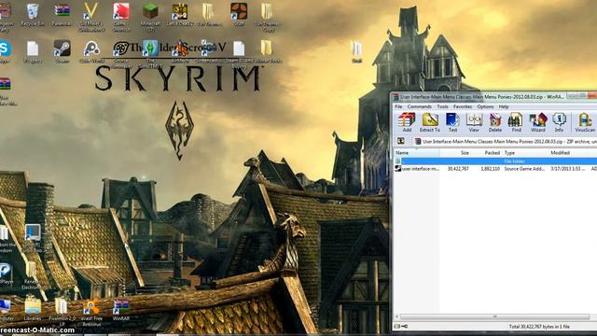Open the Tools menu
This screenshot has width=597, height=336.
[x=442, y=106]
